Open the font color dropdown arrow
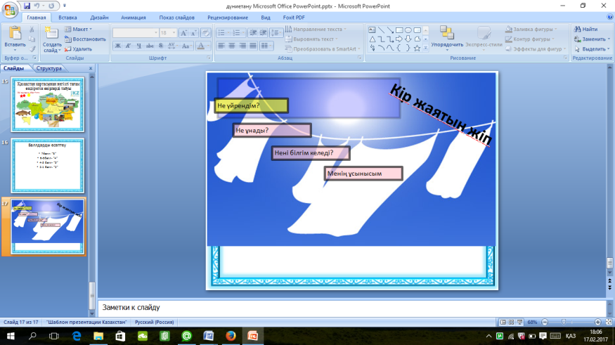This screenshot has height=345, width=615. pos(208,46)
